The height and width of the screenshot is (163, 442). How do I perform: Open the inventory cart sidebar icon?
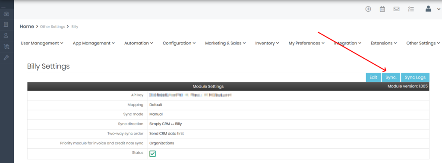coord(6,47)
